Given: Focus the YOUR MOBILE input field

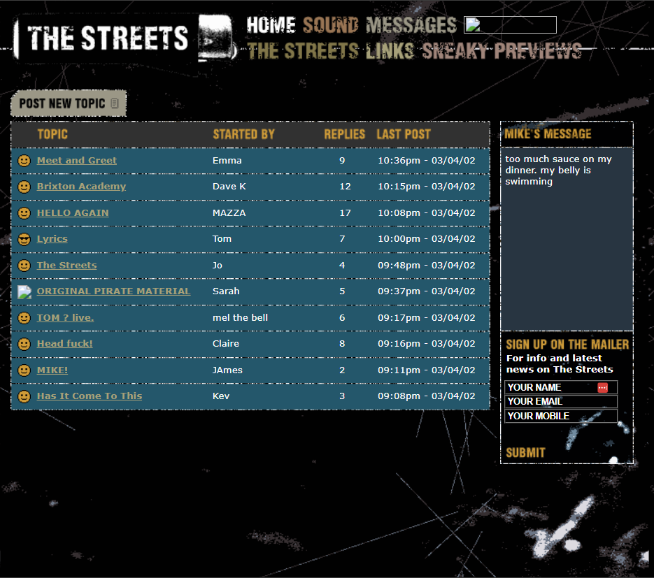Looking at the screenshot, I should [560, 416].
